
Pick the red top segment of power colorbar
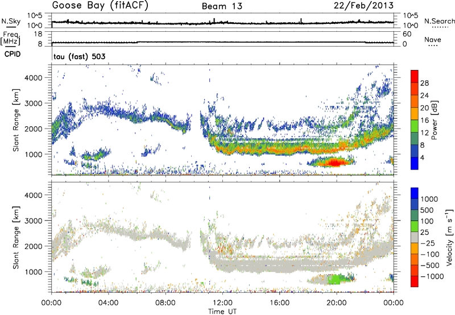415,76
